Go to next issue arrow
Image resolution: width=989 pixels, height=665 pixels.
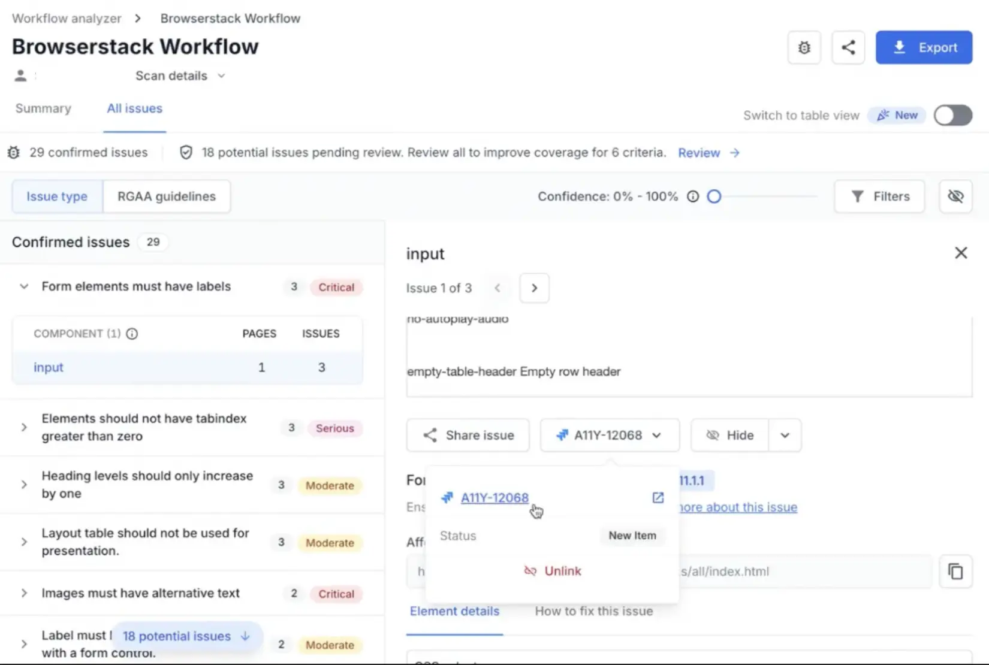[534, 288]
